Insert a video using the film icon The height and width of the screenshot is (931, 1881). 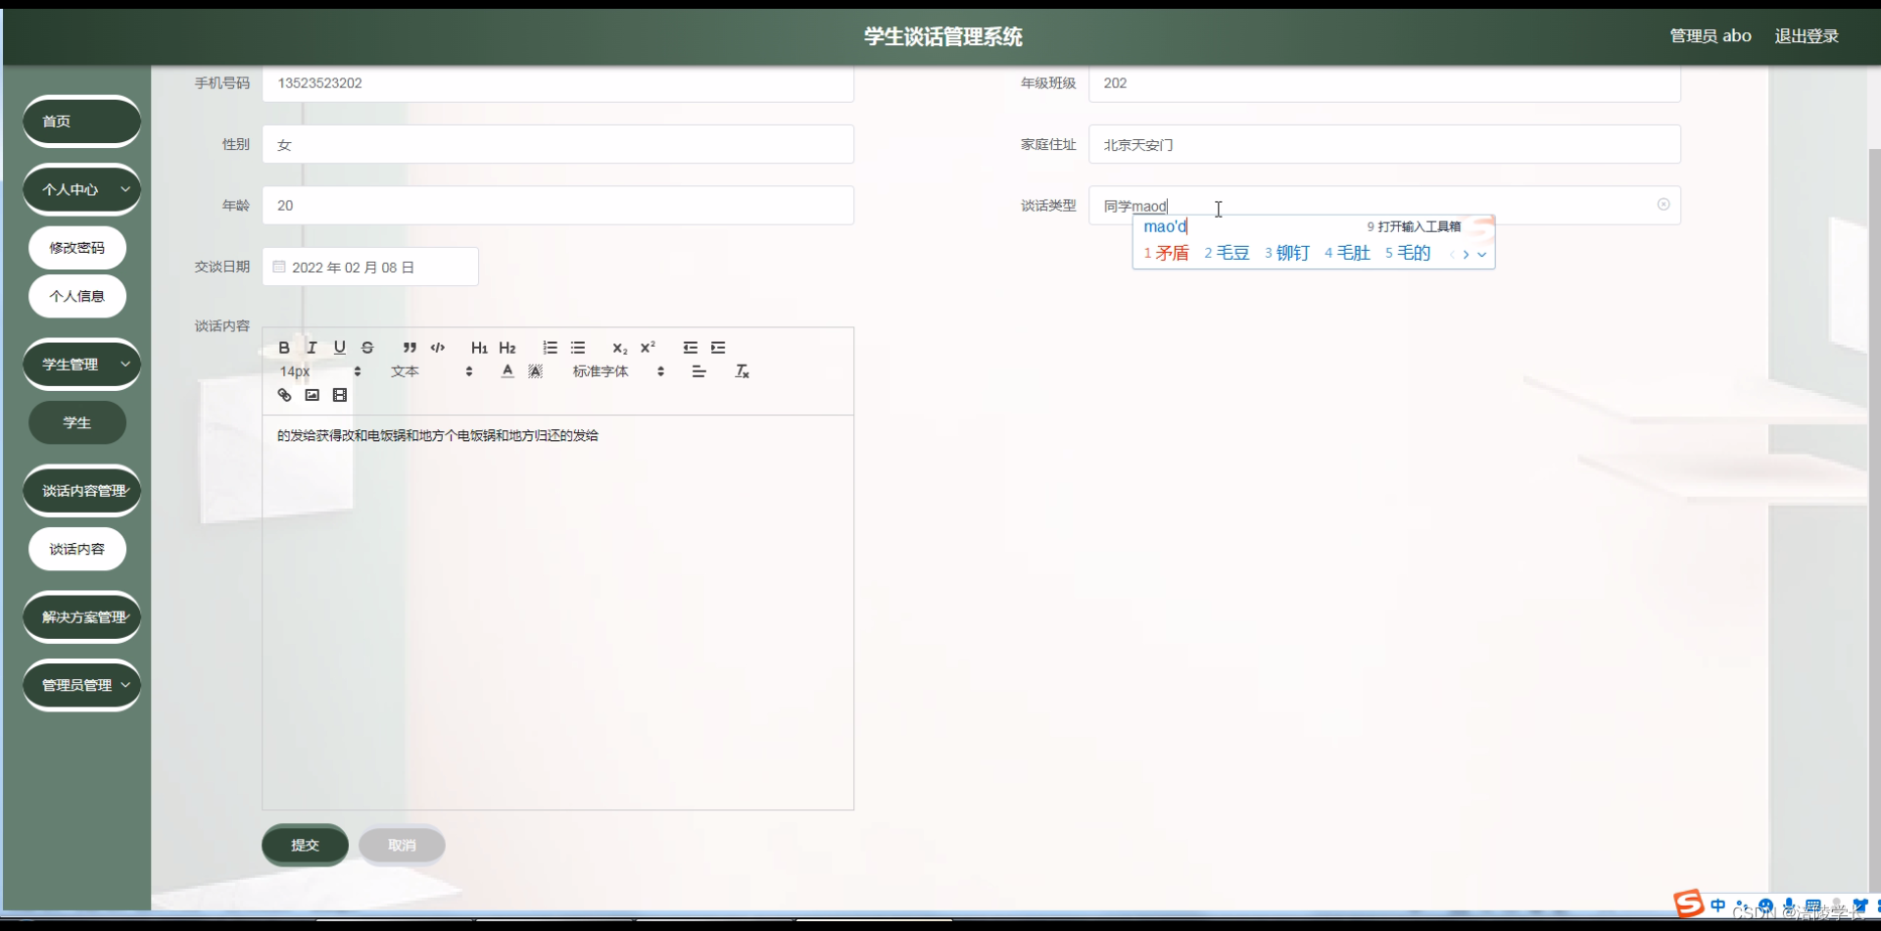[340, 395]
